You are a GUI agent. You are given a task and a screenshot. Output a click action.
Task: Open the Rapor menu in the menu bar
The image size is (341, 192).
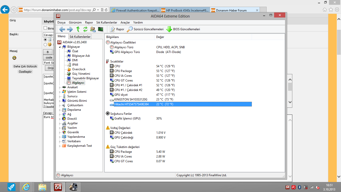pos(89,22)
